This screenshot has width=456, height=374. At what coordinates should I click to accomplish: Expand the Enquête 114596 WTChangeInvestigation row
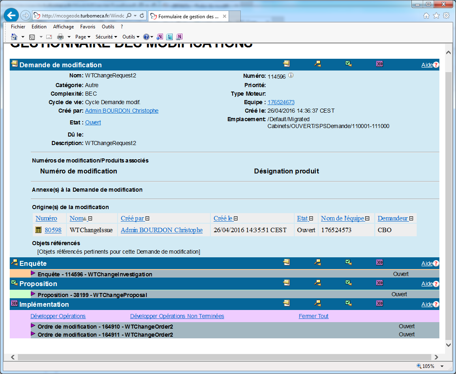(x=33, y=274)
